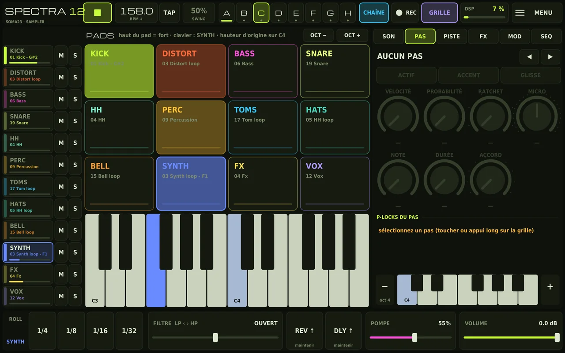Solo the SYNTH track

75,252
